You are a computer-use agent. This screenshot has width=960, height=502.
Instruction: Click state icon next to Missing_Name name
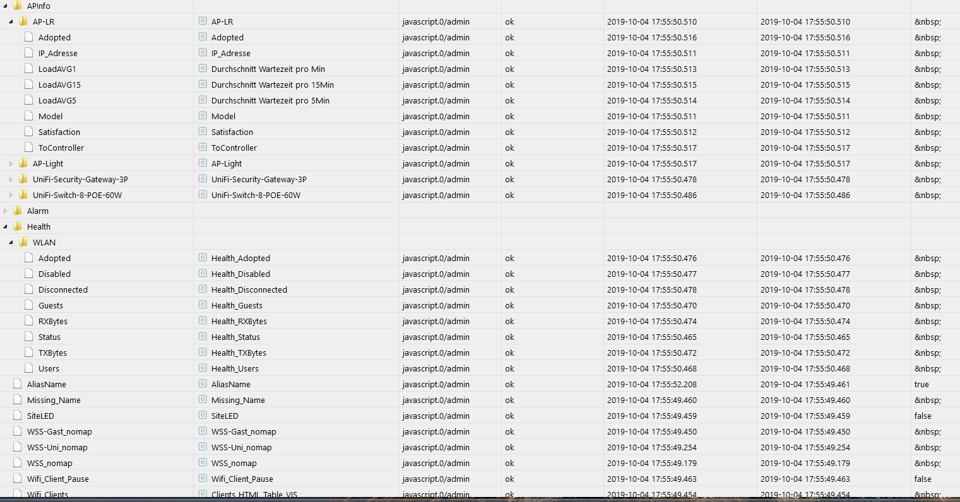coord(203,399)
